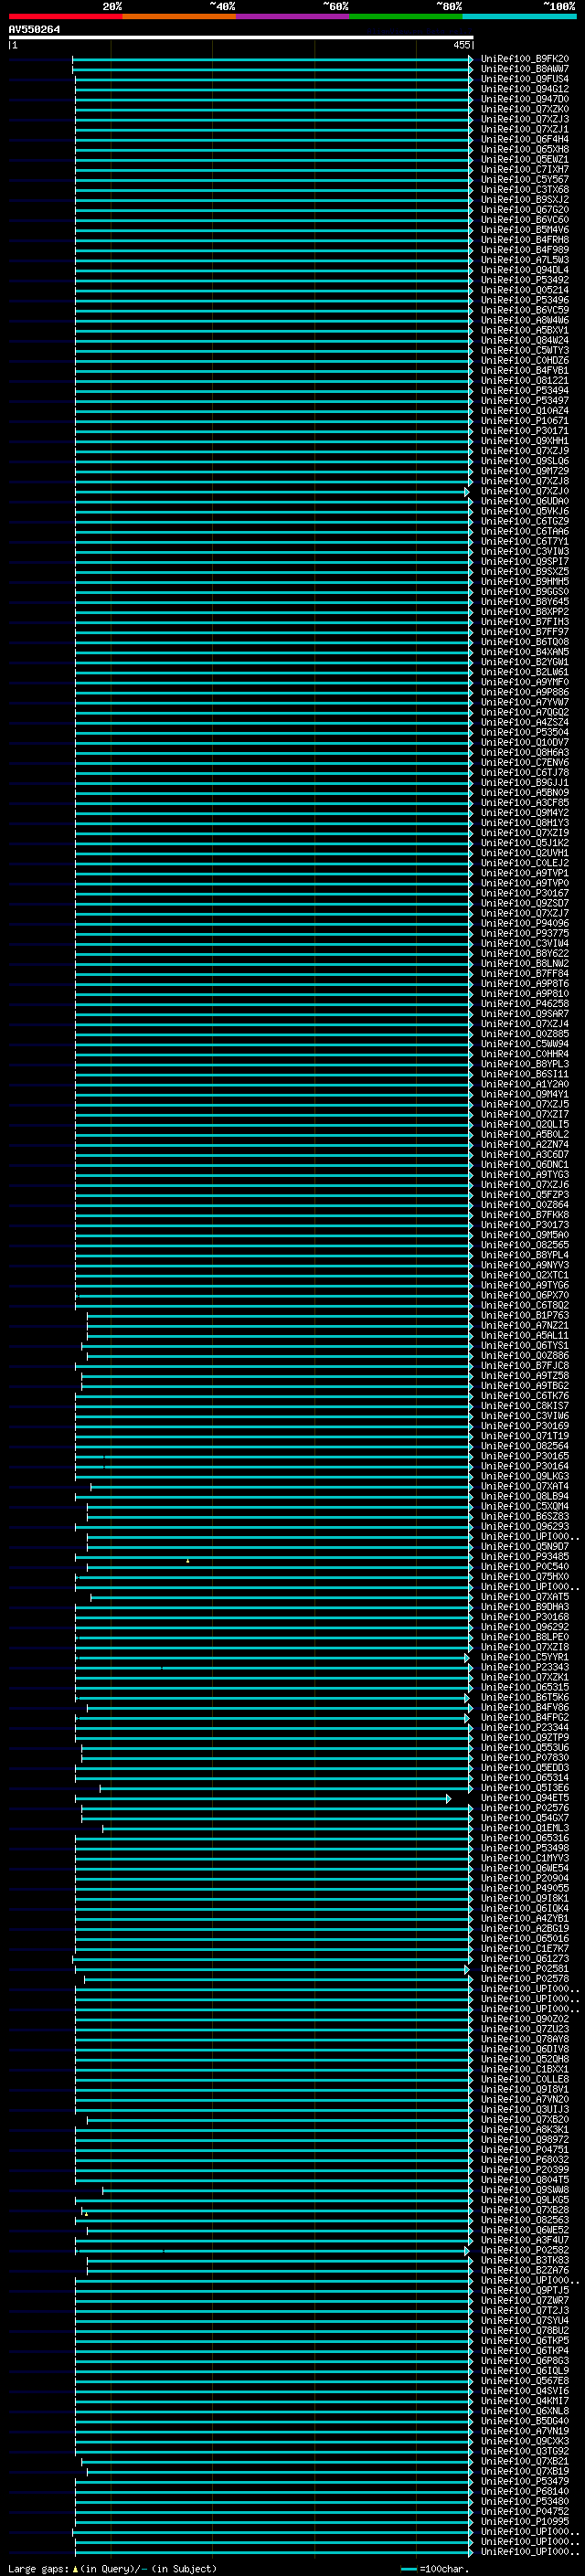
Task: Select hit label UniRef100_C0LEJ2
Action: tap(525, 863)
